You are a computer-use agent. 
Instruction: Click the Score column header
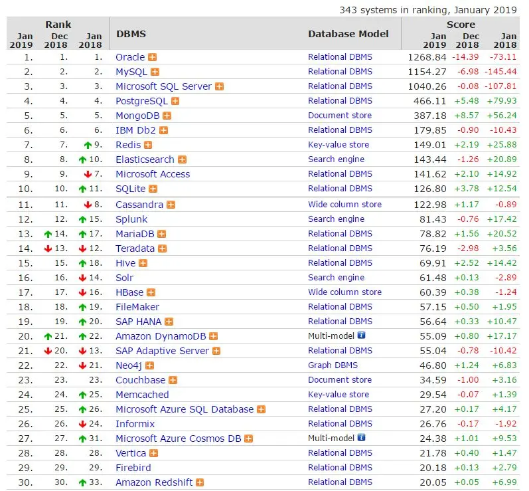pos(461,25)
